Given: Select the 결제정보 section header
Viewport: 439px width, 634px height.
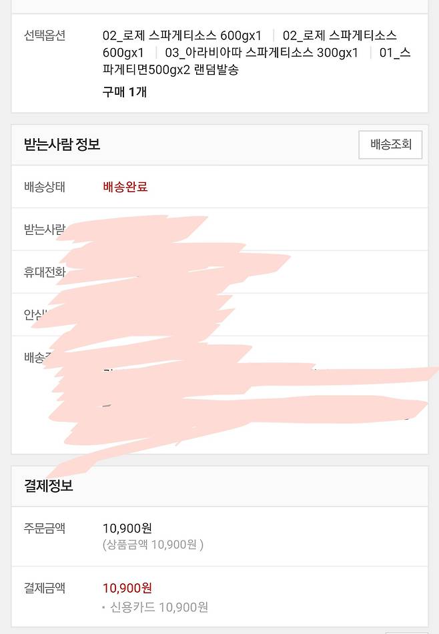Looking at the screenshot, I should point(49,486).
